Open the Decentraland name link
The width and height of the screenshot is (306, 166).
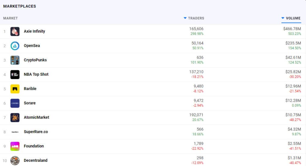36,160
